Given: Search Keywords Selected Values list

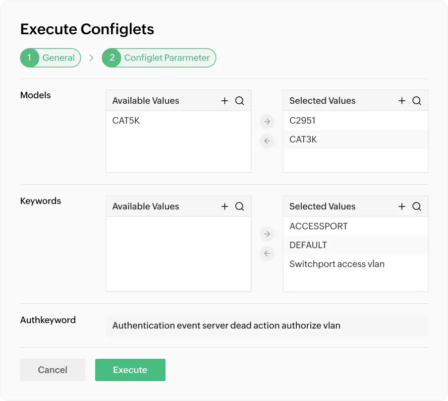Looking at the screenshot, I should (417, 206).
